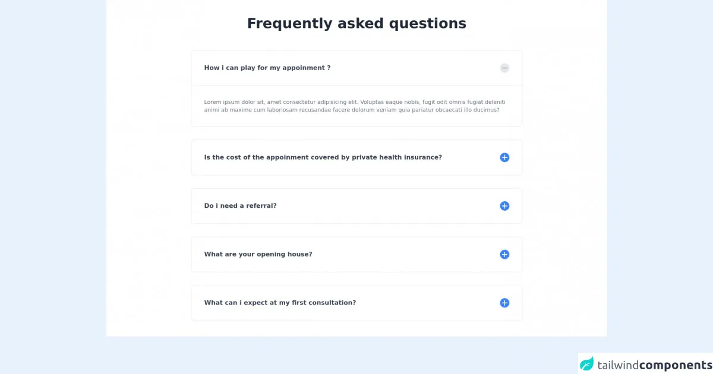Click the white space below the last FAQ card
Screen dimensions: 713x374
tap(356, 328)
